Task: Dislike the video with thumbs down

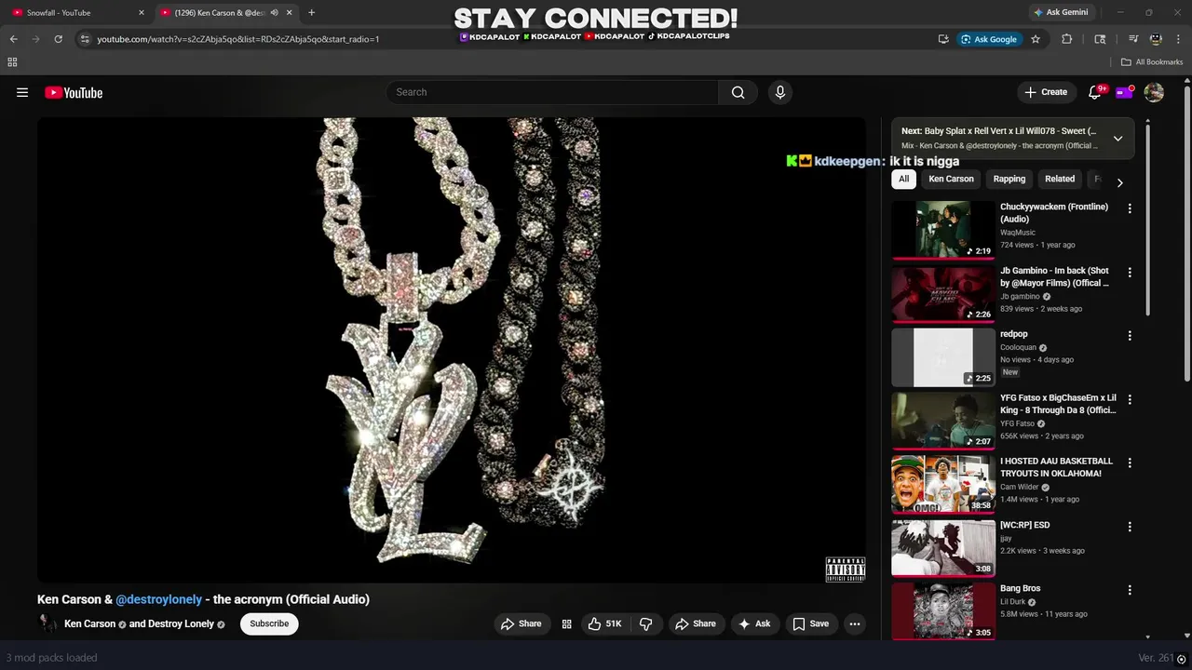Action: coord(646,623)
